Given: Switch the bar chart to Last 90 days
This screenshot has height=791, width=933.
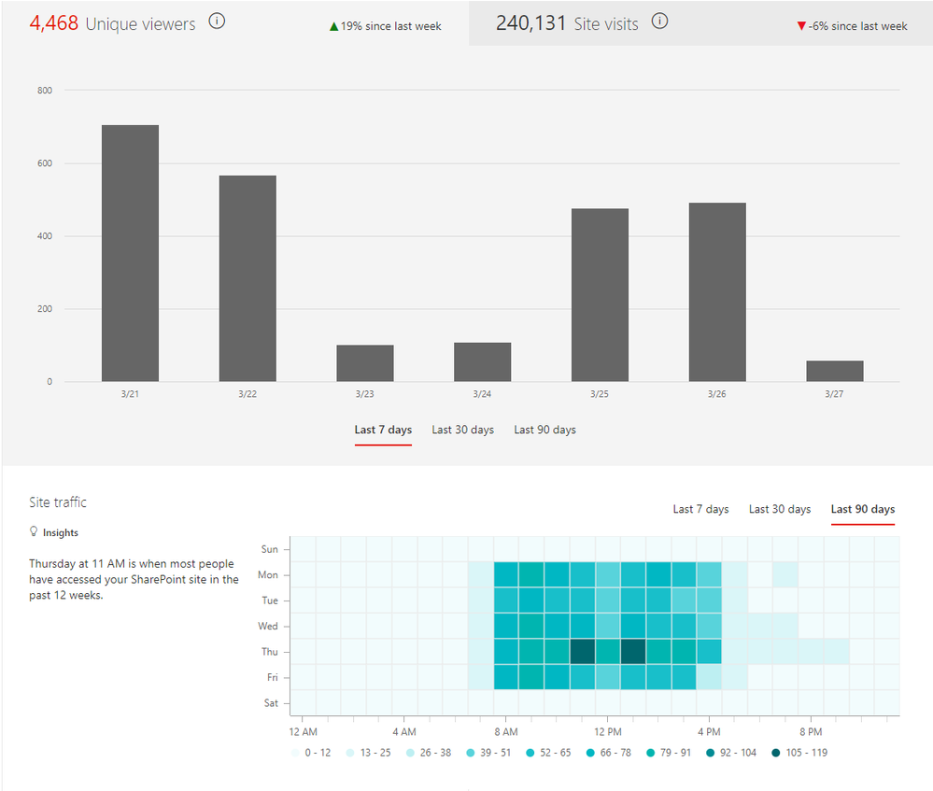Looking at the screenshot, I should (x=545, y=430).
